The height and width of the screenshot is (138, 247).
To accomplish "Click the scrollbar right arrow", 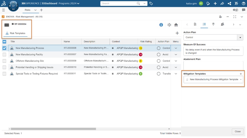I will (169, 129).
